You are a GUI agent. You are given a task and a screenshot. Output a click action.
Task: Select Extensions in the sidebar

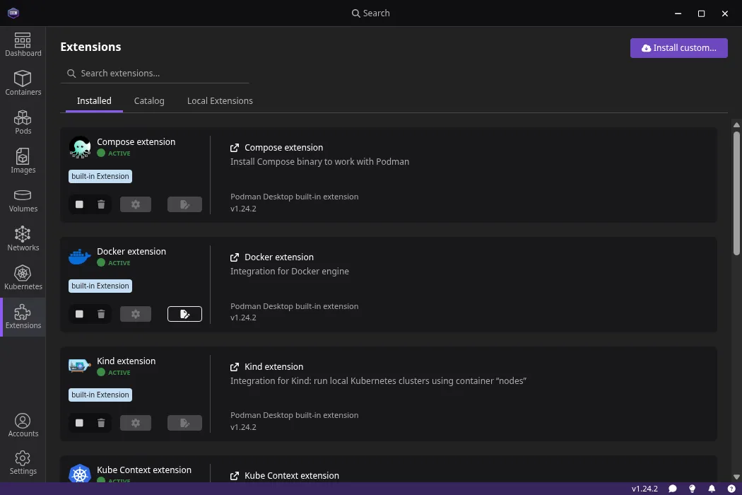pyautogui.click(x=23, y=317)
